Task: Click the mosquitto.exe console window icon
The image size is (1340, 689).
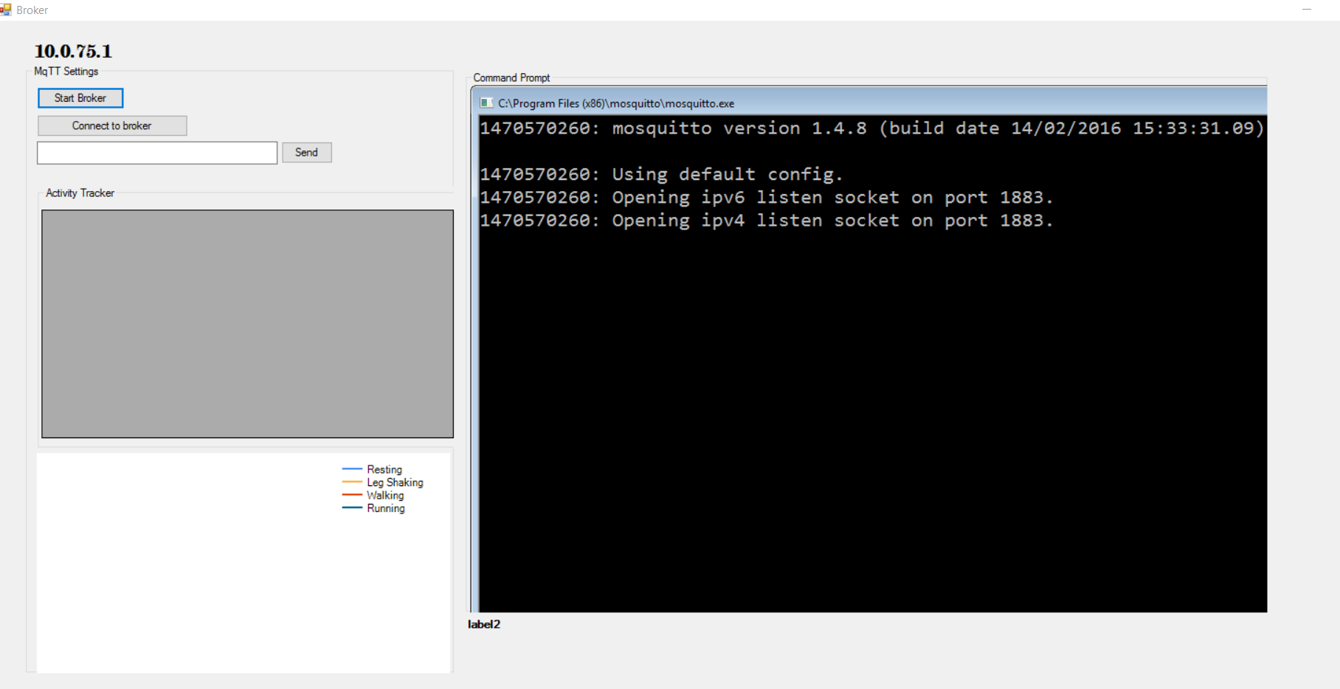Action: pyautogui.click(x=486, y=103)
